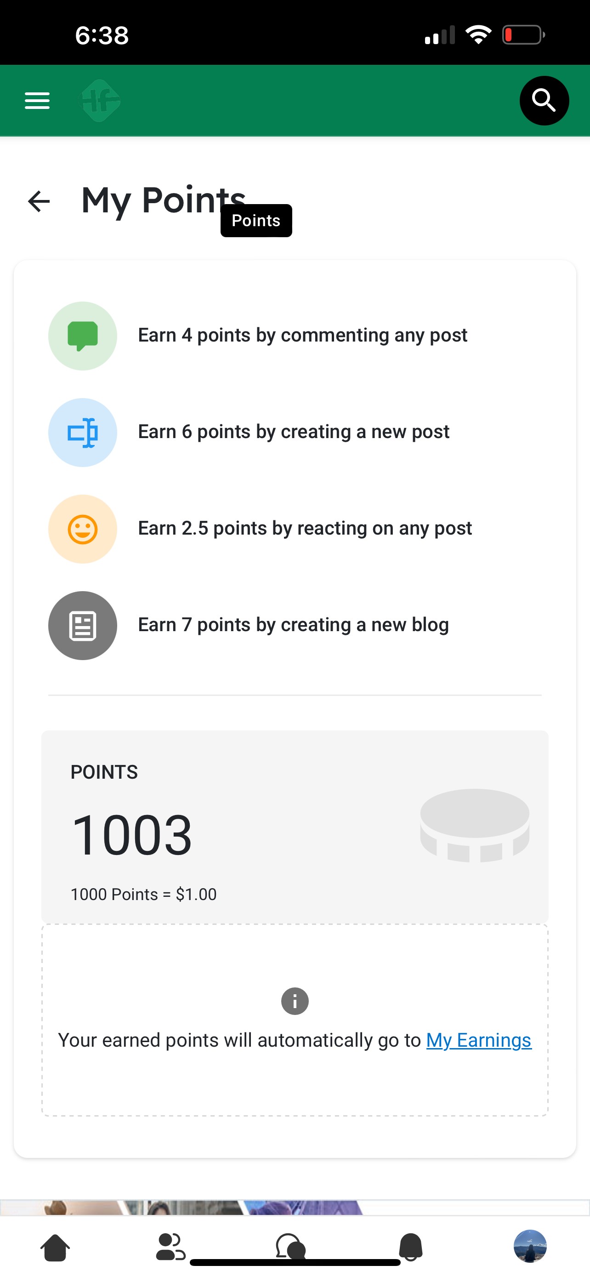Open the Notifications bell tab
The height and width of the screenshot is (1277, 590).
pyautogui.click(x=411, y=1247)
